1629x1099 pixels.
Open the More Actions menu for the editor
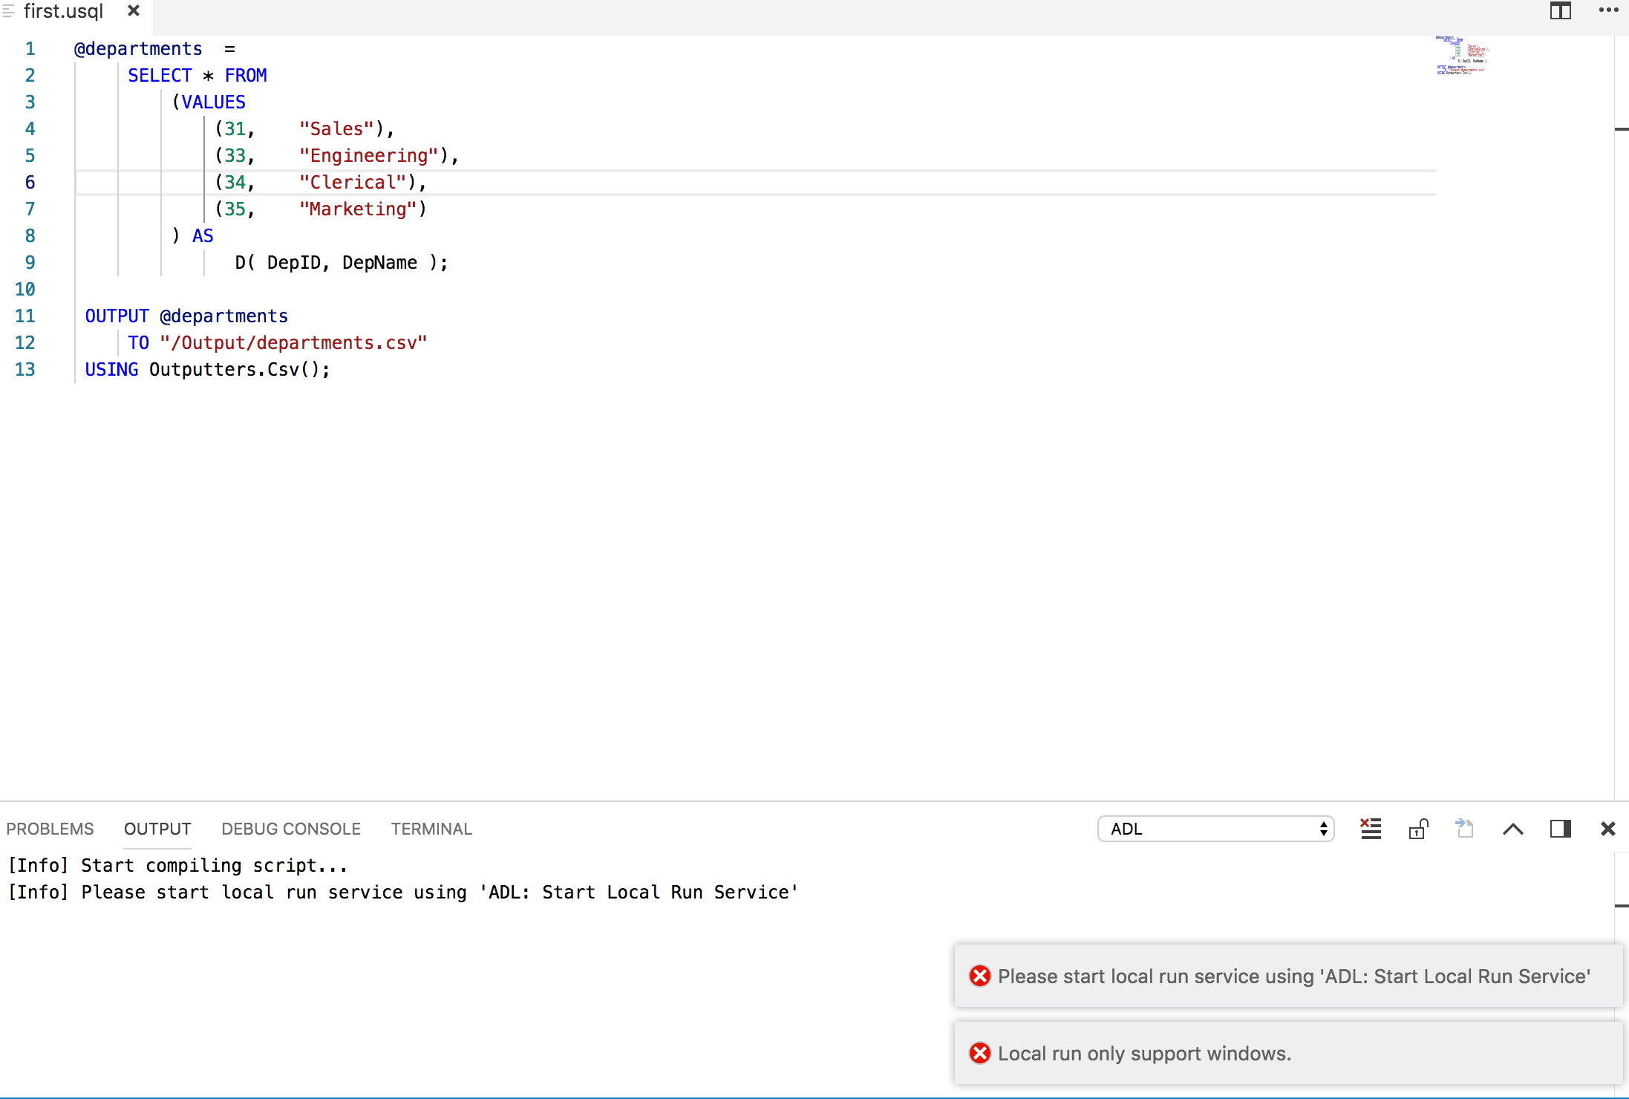[x=1608, y=11]
